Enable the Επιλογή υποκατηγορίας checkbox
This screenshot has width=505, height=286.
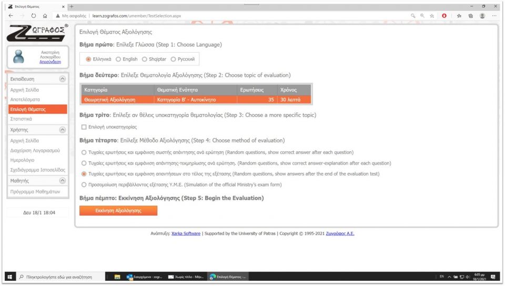pos(84,127)
